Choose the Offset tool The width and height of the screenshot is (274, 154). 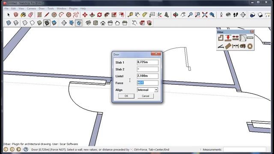pos(121,15)
